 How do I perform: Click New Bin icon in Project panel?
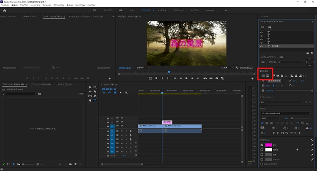(x=70, y=164)
